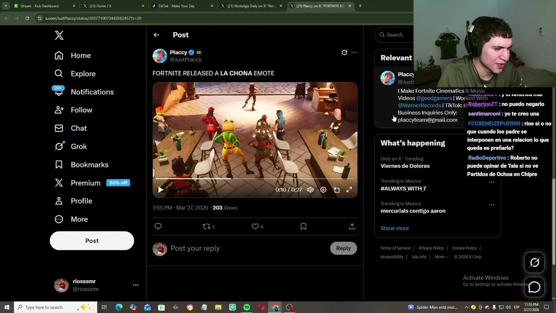The width and height of the screenshot is (556, 313).
Task: Mute the video with the volume icon
Action: click(x=310, y=190)
